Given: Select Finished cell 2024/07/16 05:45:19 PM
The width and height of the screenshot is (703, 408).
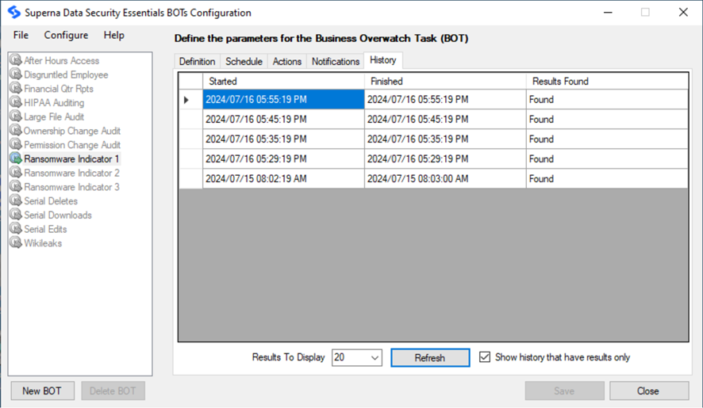Looking at the screenshot, I should [445, 119].
